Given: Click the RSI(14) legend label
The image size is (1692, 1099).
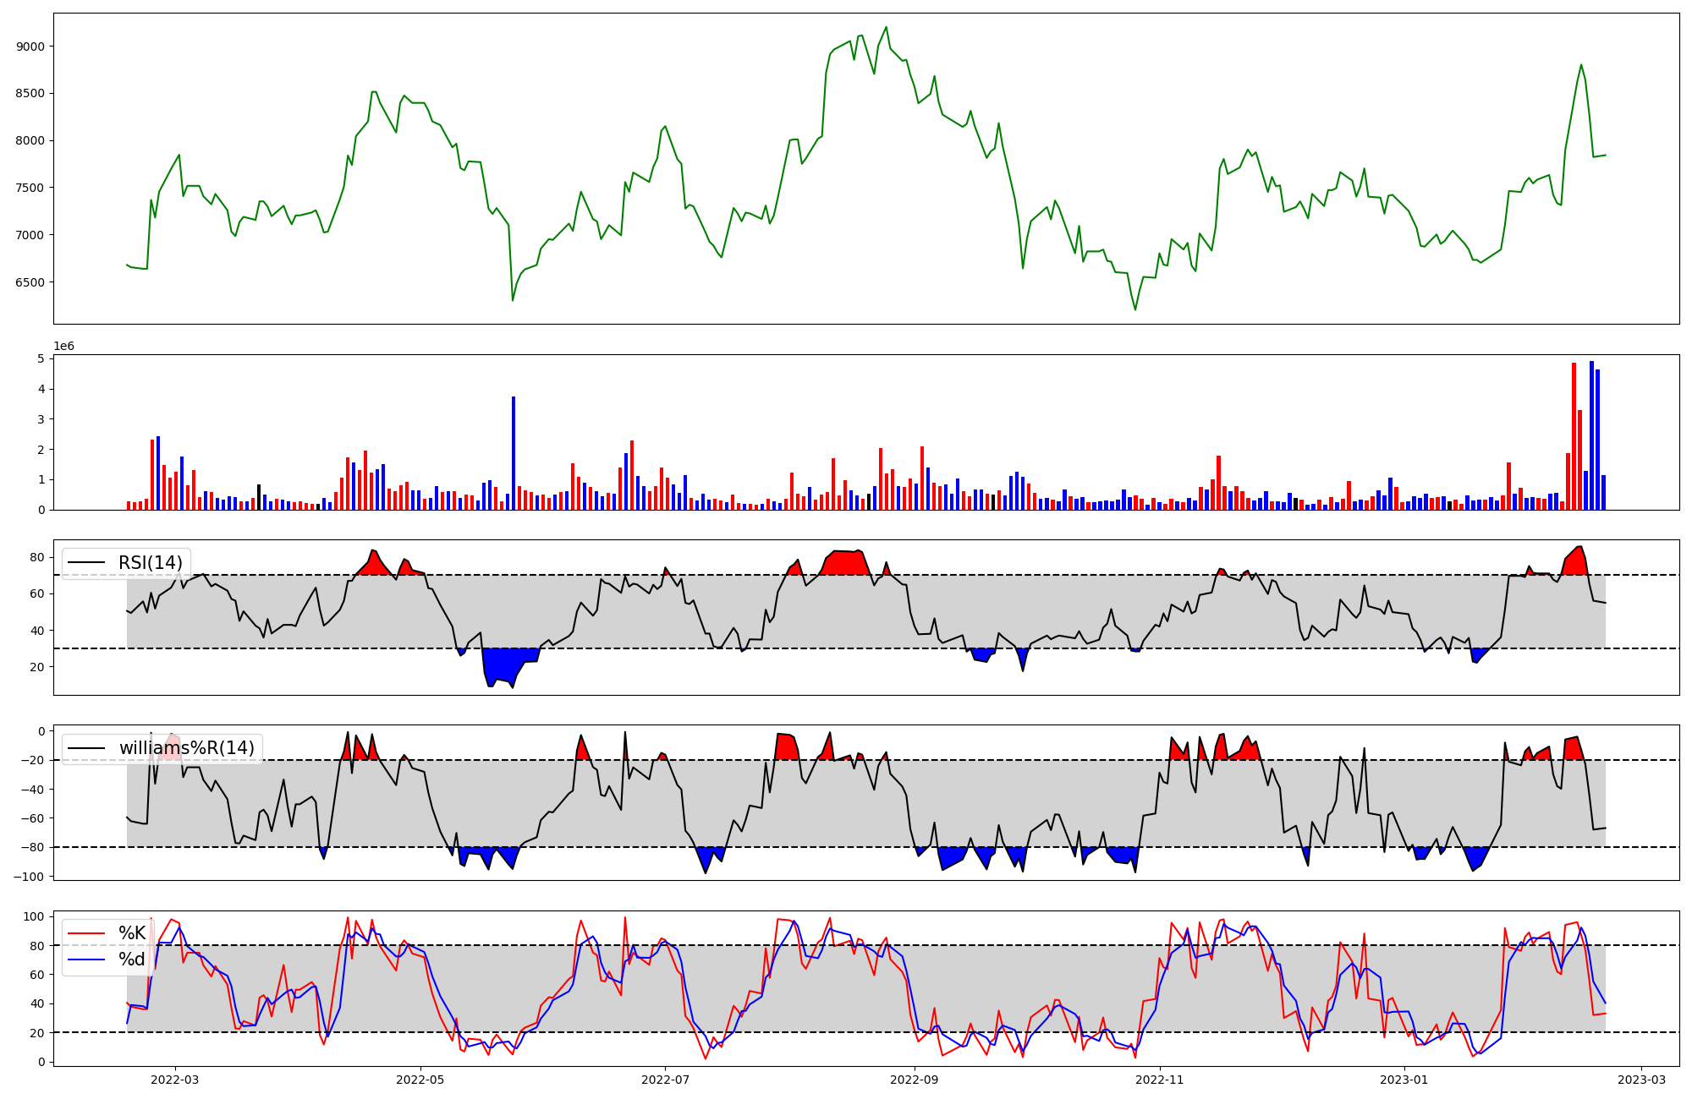Looking at the screenshot, I should click(x=150, y=563).
